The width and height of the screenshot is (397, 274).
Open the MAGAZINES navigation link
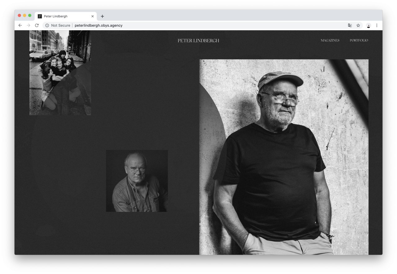[330, 40]
